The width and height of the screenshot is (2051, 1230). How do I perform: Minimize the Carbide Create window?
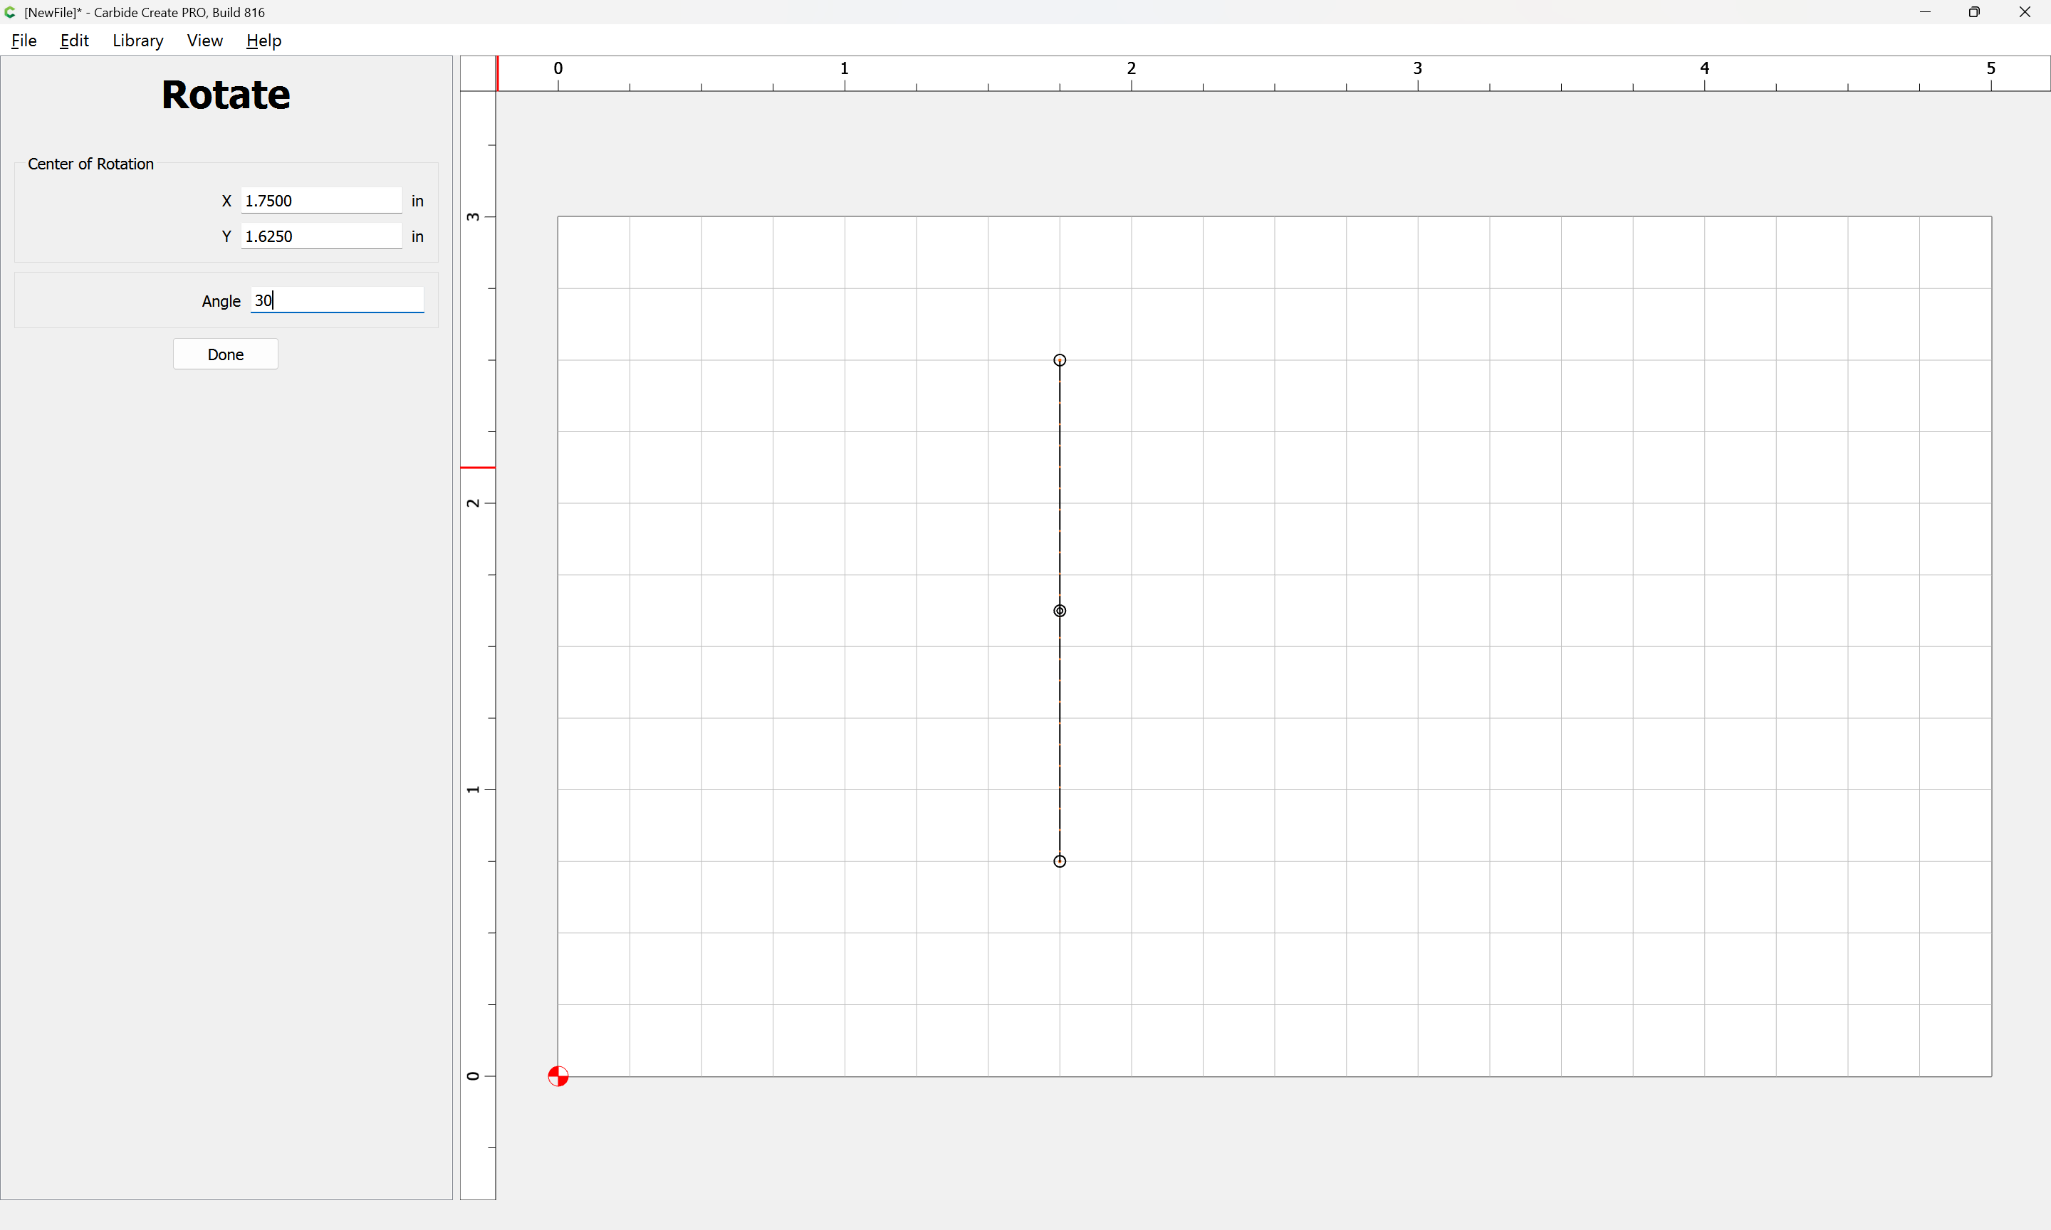pos(1925,12)
